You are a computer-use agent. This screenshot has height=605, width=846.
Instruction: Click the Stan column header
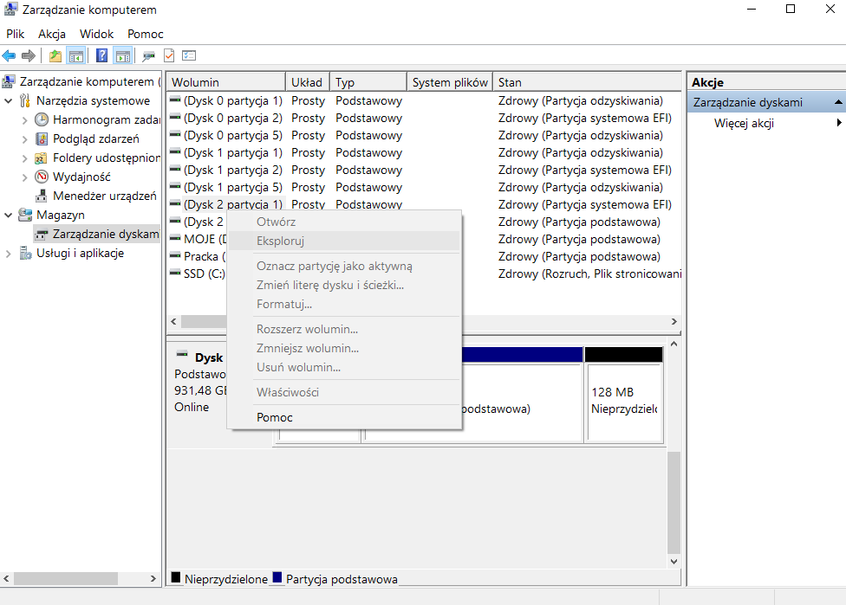[x=588, y=82]
